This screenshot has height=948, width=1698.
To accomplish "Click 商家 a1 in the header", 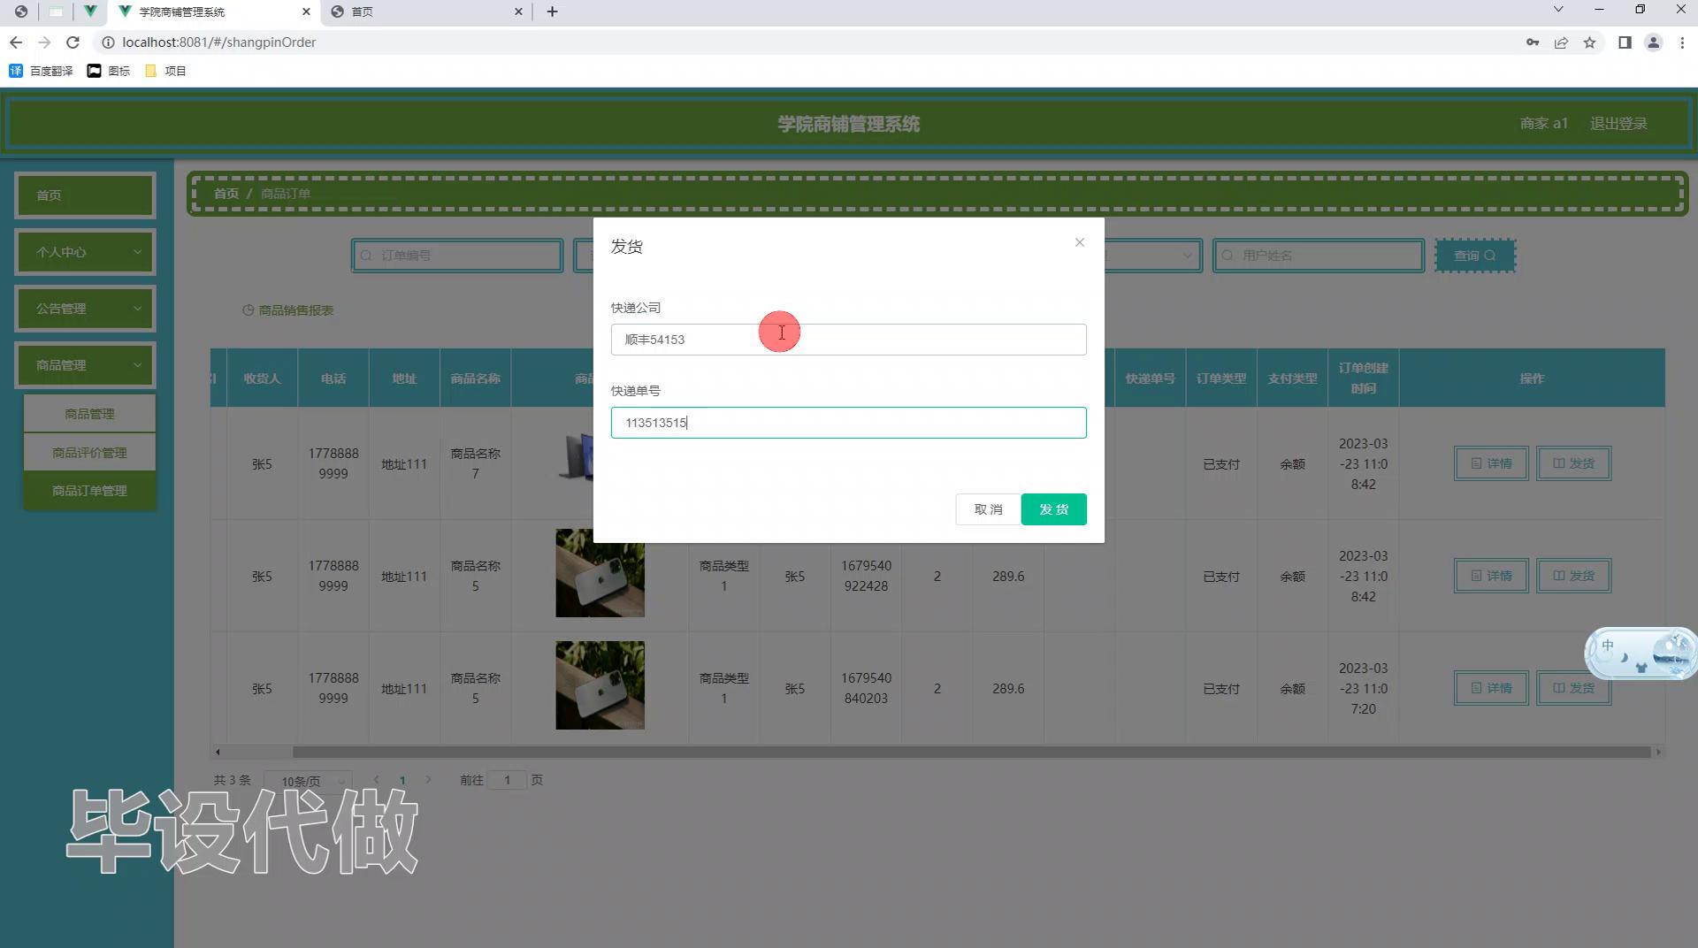I will [1543, 124].
